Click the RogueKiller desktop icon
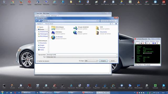The width and height of the screenshot is (168, 94). click(x=96, y=86)
